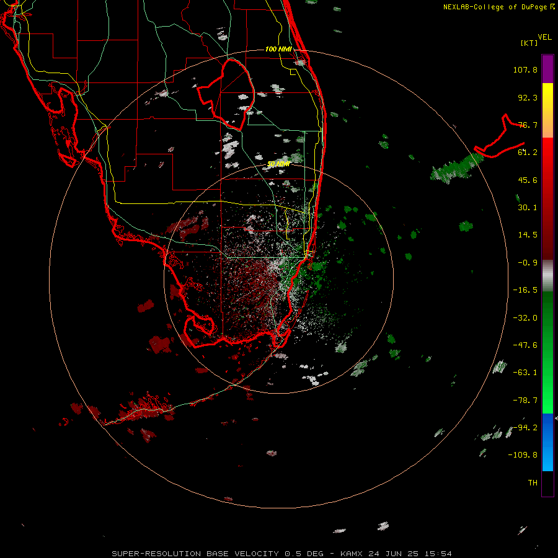
Task: Click the 30.1 legend value
Action: 528,208
